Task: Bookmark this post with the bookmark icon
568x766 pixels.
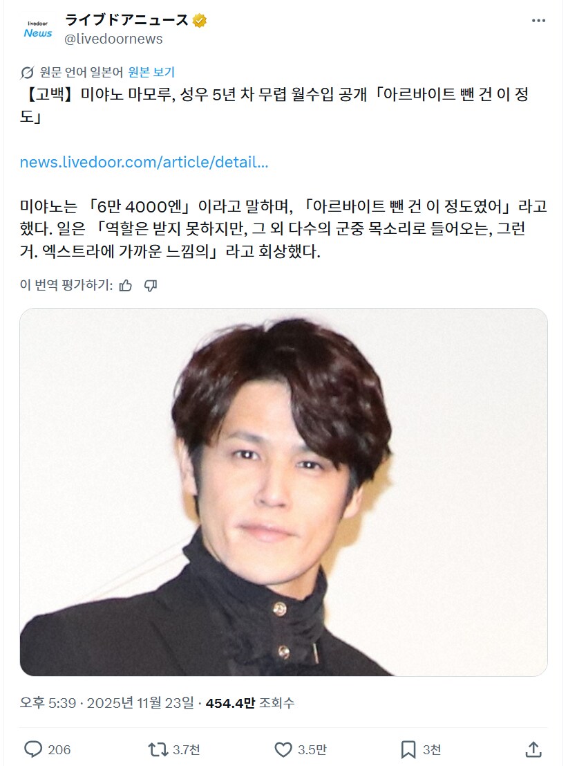Action: click(408, 749)
